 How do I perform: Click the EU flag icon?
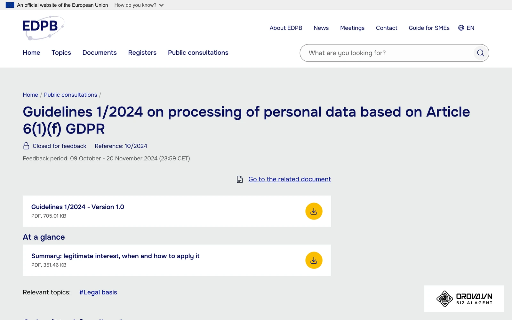coord(10,5)
